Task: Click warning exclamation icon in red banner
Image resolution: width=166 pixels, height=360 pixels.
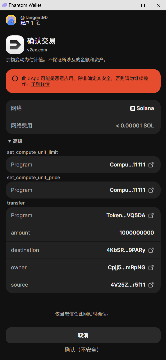Action: coord(15,78)
